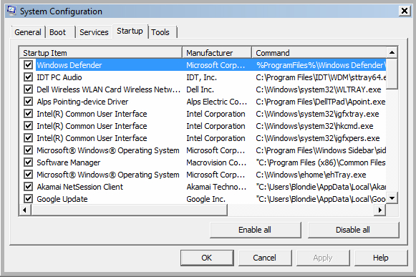Click the Cancel button
Viewport: 416px width, 277px height.
(x=265, y=258)
